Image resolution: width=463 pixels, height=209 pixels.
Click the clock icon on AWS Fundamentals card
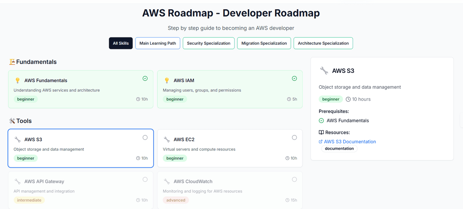[x=138, y=99]
